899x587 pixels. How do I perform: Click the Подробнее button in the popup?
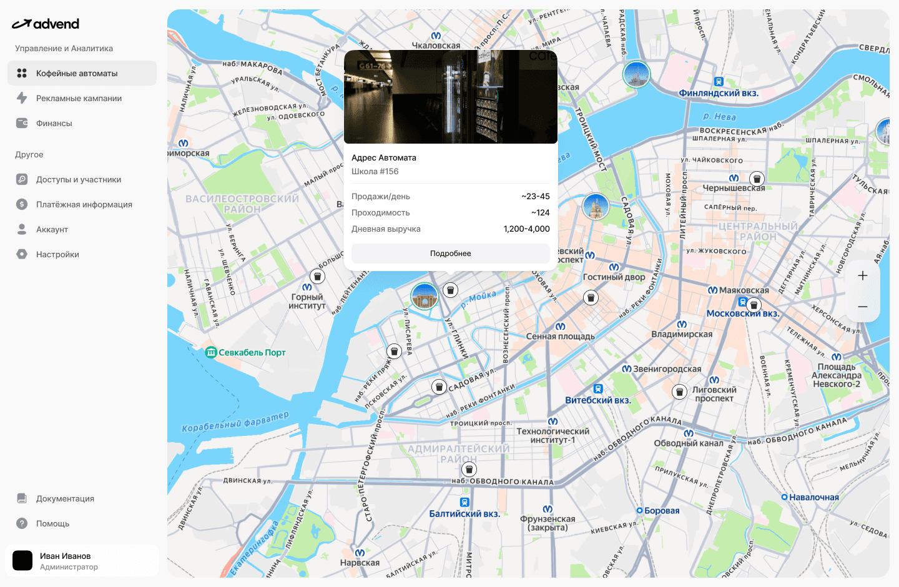coord(451,254)
